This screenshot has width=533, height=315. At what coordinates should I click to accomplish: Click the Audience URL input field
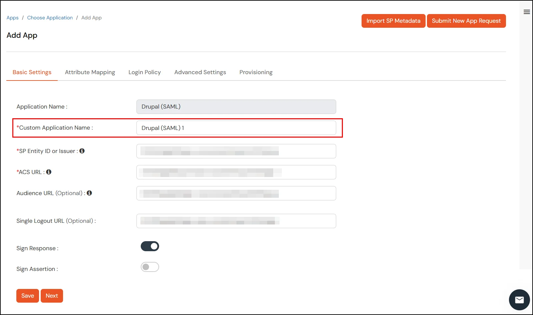tap(236, 193)
